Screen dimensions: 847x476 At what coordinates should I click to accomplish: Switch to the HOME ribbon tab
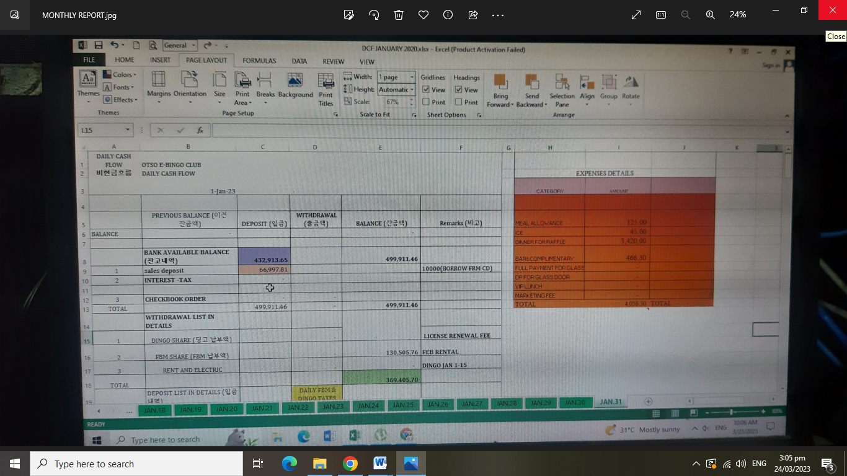[125, 60]
